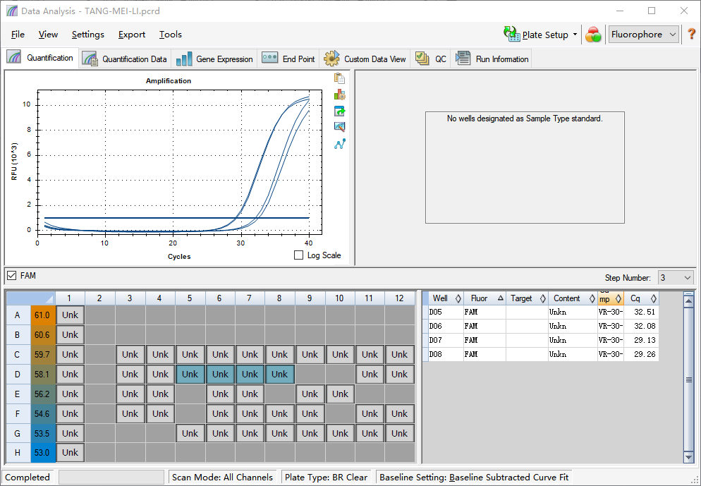Switch to the End Point tab
Image resolution: width=701 pixels, height=486 pixels.
click(288, 59)
